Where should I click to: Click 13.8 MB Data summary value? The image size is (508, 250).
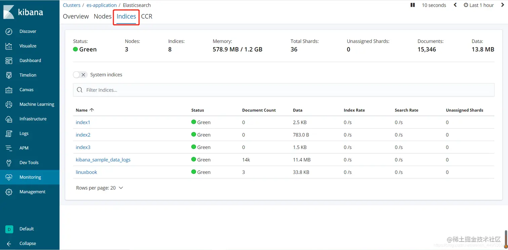click(x=483, y=49)
